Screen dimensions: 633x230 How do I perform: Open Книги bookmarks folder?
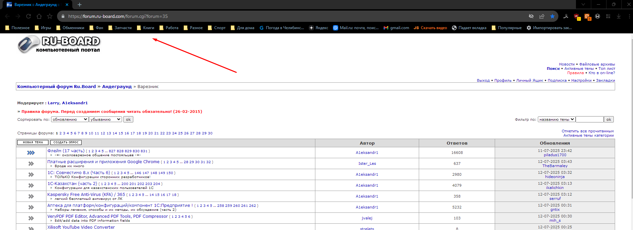[145, 28]
